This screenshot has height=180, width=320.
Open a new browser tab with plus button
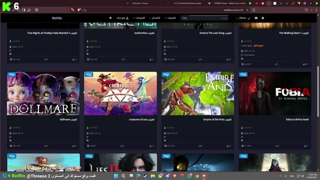pyautogui.click(x=127, y=3)
